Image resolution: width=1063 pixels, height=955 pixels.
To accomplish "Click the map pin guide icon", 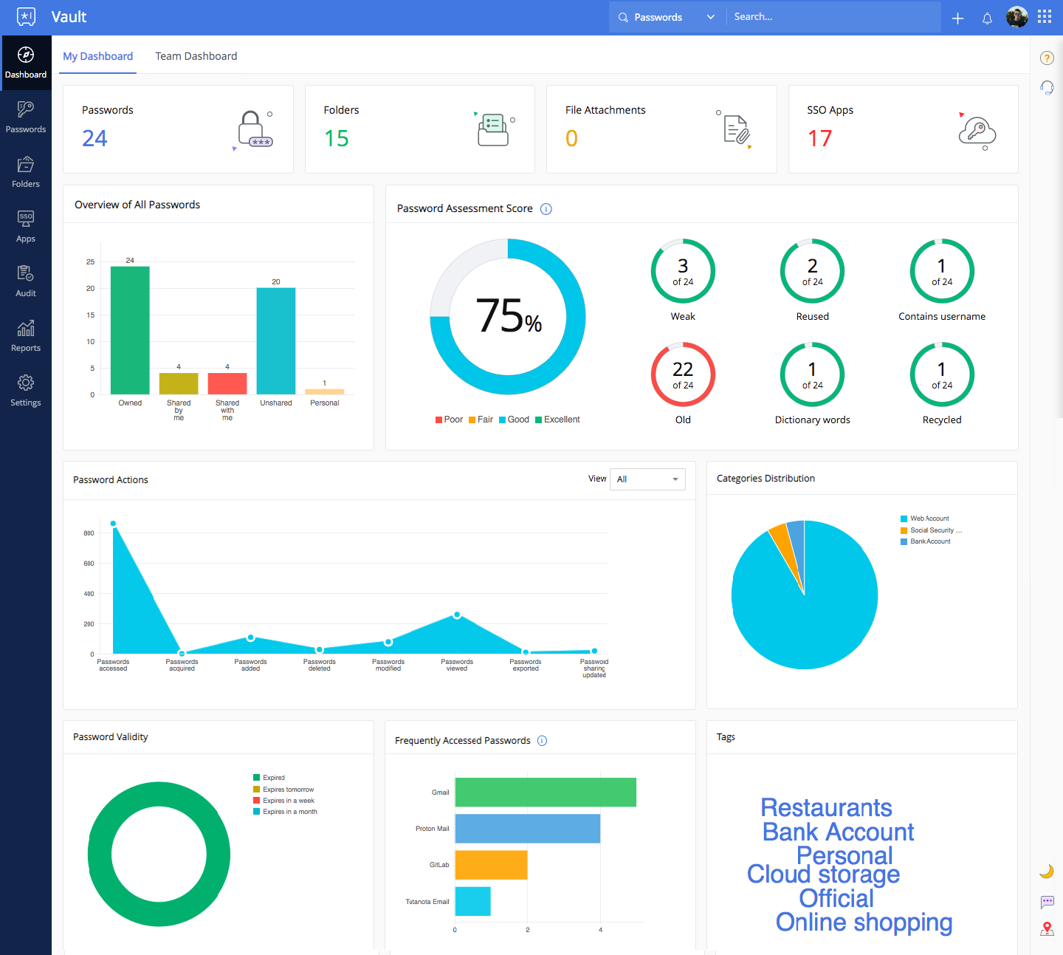I will pyautogui.click(x=1047, y=929).
